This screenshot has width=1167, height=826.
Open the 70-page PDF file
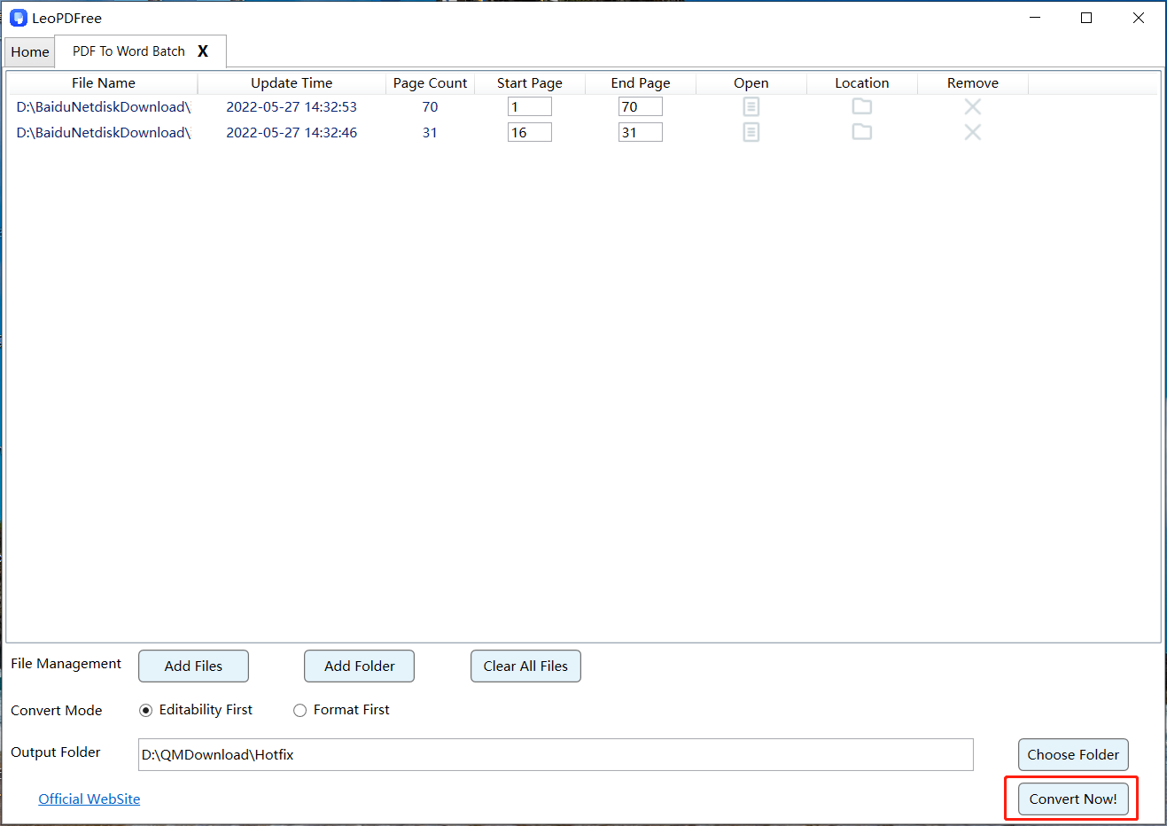[x=751, y=107]
